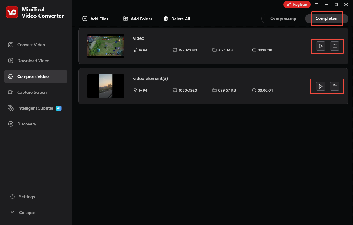Click Delete All button

coord(177,19)
